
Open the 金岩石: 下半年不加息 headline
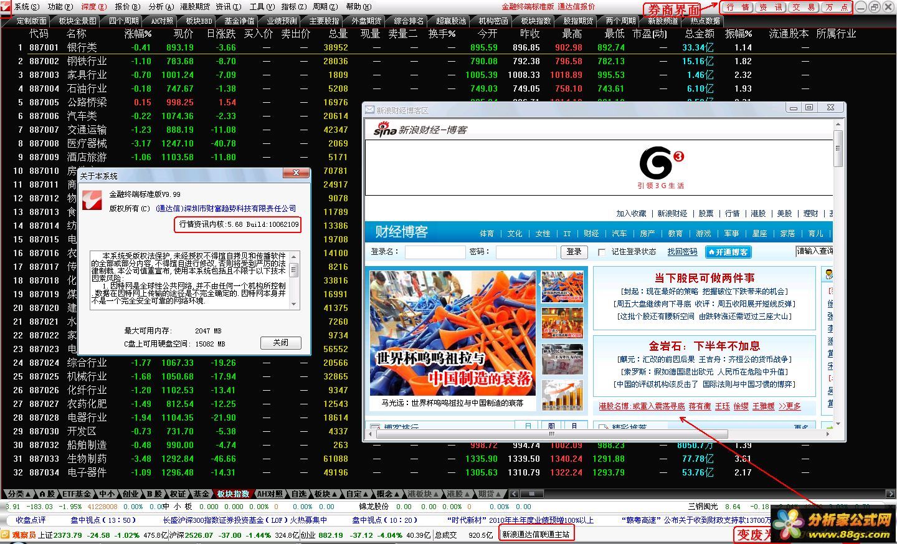coord(705,346)
